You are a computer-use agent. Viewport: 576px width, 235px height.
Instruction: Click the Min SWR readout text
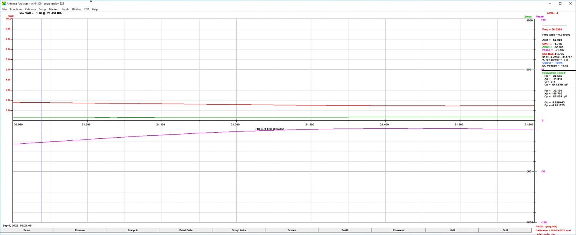point(41,13)
